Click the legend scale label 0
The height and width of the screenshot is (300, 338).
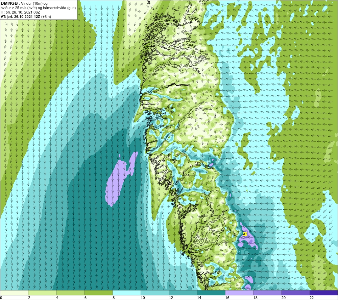[x=1, y=298]
